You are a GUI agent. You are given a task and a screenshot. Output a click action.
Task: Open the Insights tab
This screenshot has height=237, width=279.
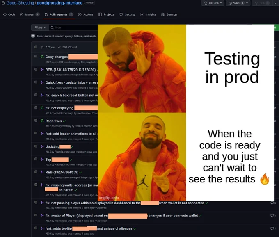148,14
